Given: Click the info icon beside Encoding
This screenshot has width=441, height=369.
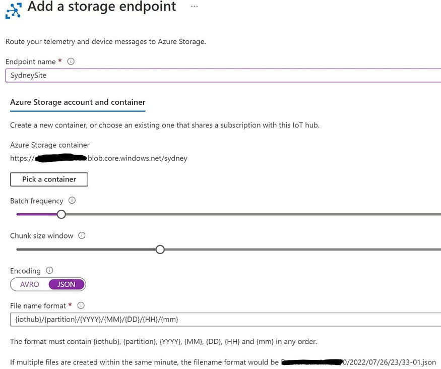Looking at the screenshot, I should pos(49,271).
